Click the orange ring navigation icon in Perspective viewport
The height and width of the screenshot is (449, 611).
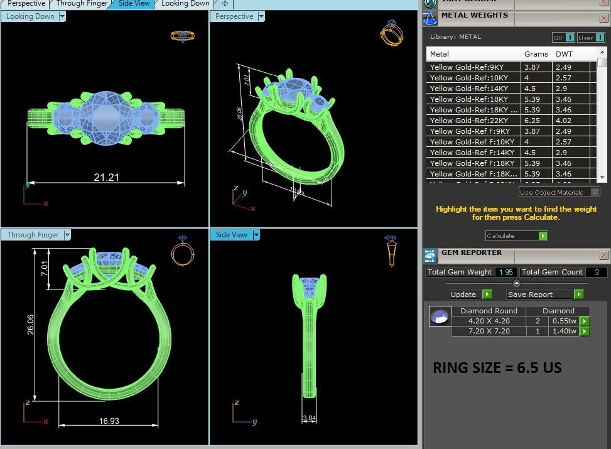[390, 33]
